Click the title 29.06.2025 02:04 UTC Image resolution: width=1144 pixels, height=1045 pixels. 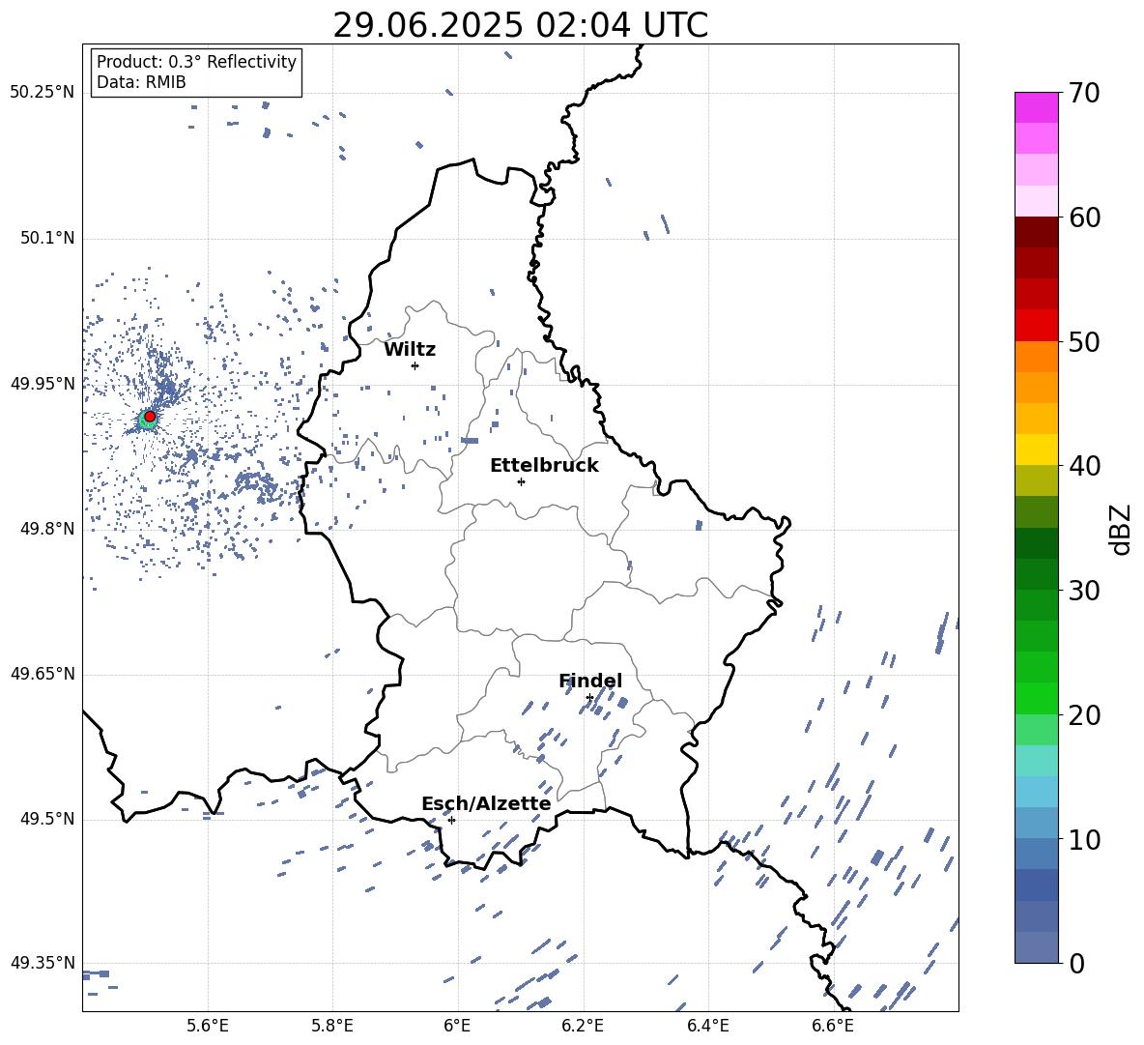pyautogui.click(x=520, y=25)
